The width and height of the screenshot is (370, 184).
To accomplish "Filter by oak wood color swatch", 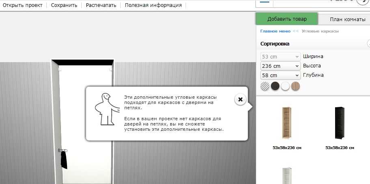I will 295,86.
